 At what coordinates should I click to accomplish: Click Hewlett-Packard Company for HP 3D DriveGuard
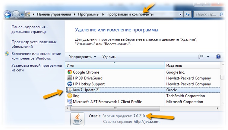coord(188,78)
